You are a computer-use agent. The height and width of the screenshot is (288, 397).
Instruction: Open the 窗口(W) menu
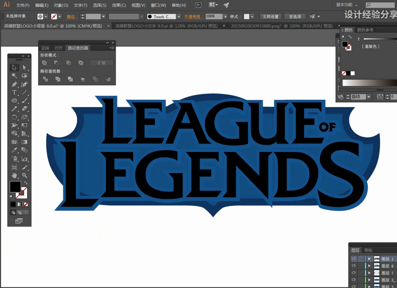158,5
